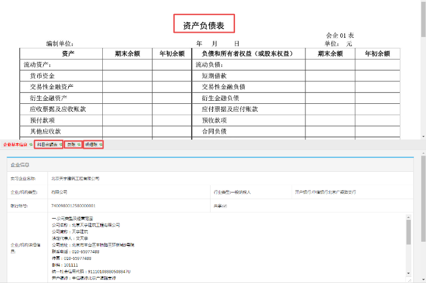Click the 编制单位 field in the header
The image size is (426, 283).
pos(60,44)
